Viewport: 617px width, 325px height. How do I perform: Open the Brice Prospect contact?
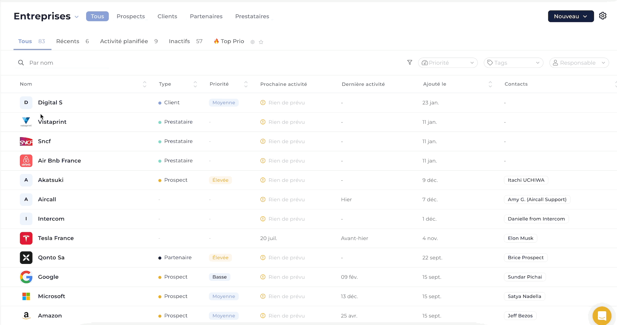(526, 257)
